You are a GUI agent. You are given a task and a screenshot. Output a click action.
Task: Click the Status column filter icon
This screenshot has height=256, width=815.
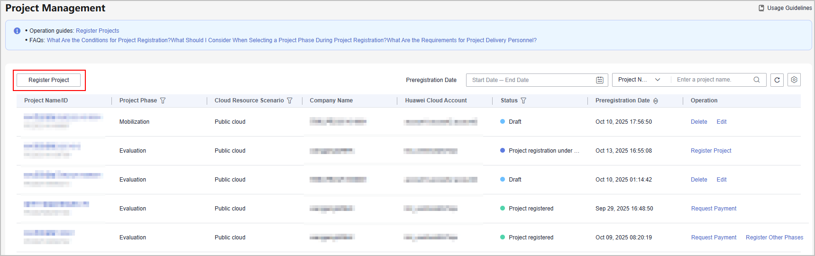click(x=523, y=101)
